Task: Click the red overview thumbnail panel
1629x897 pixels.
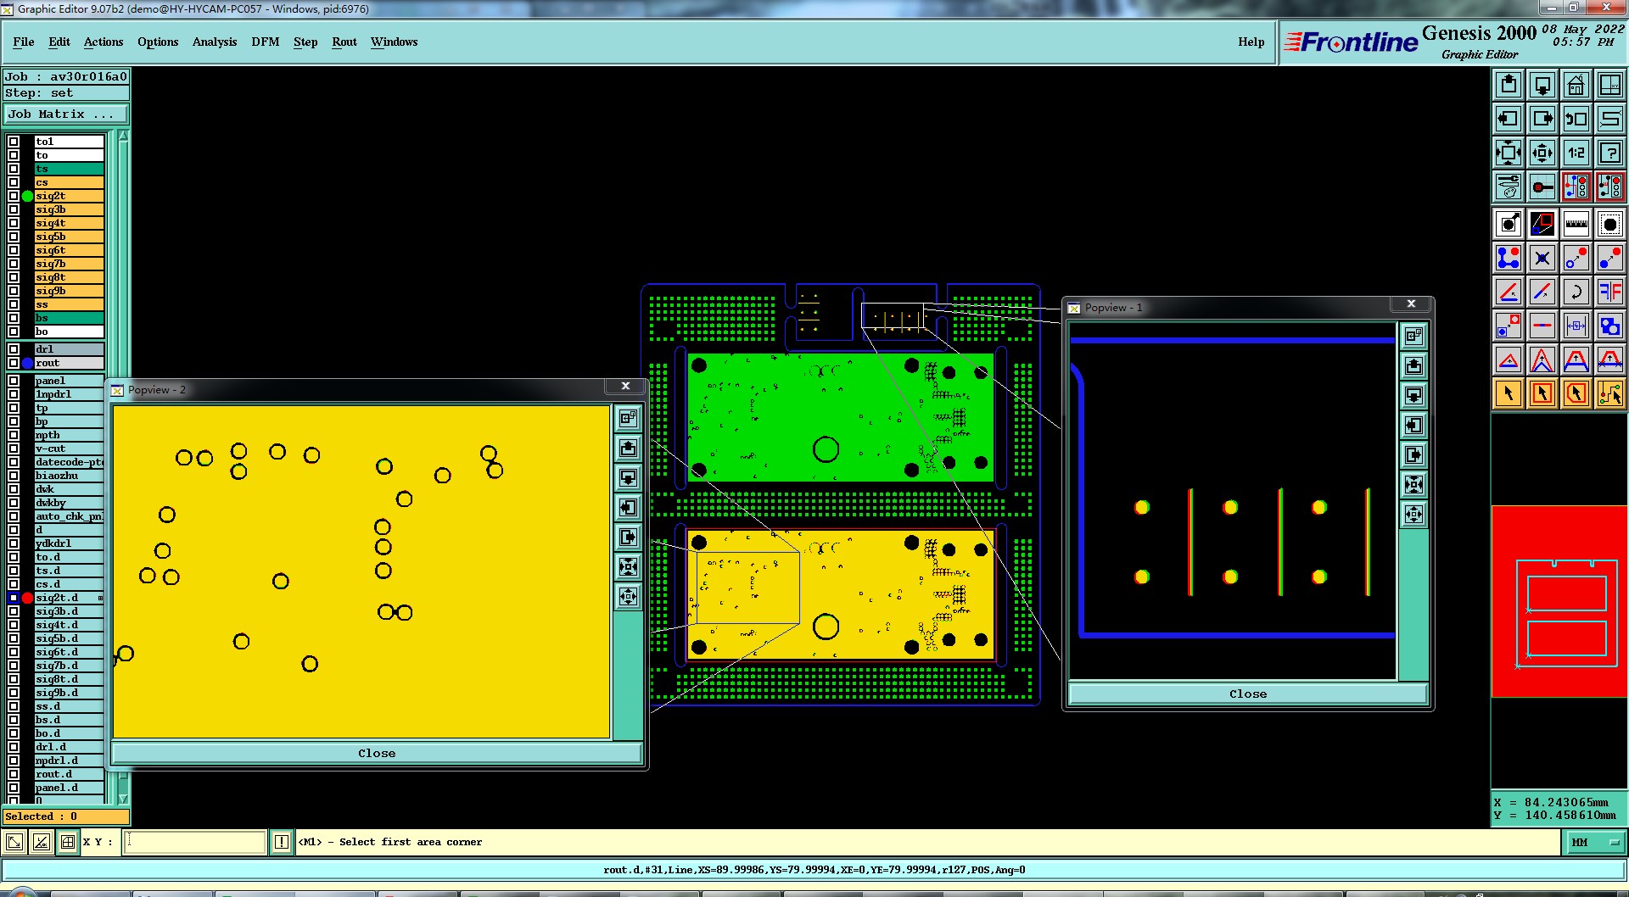Action: click(x=1559, y=602)
